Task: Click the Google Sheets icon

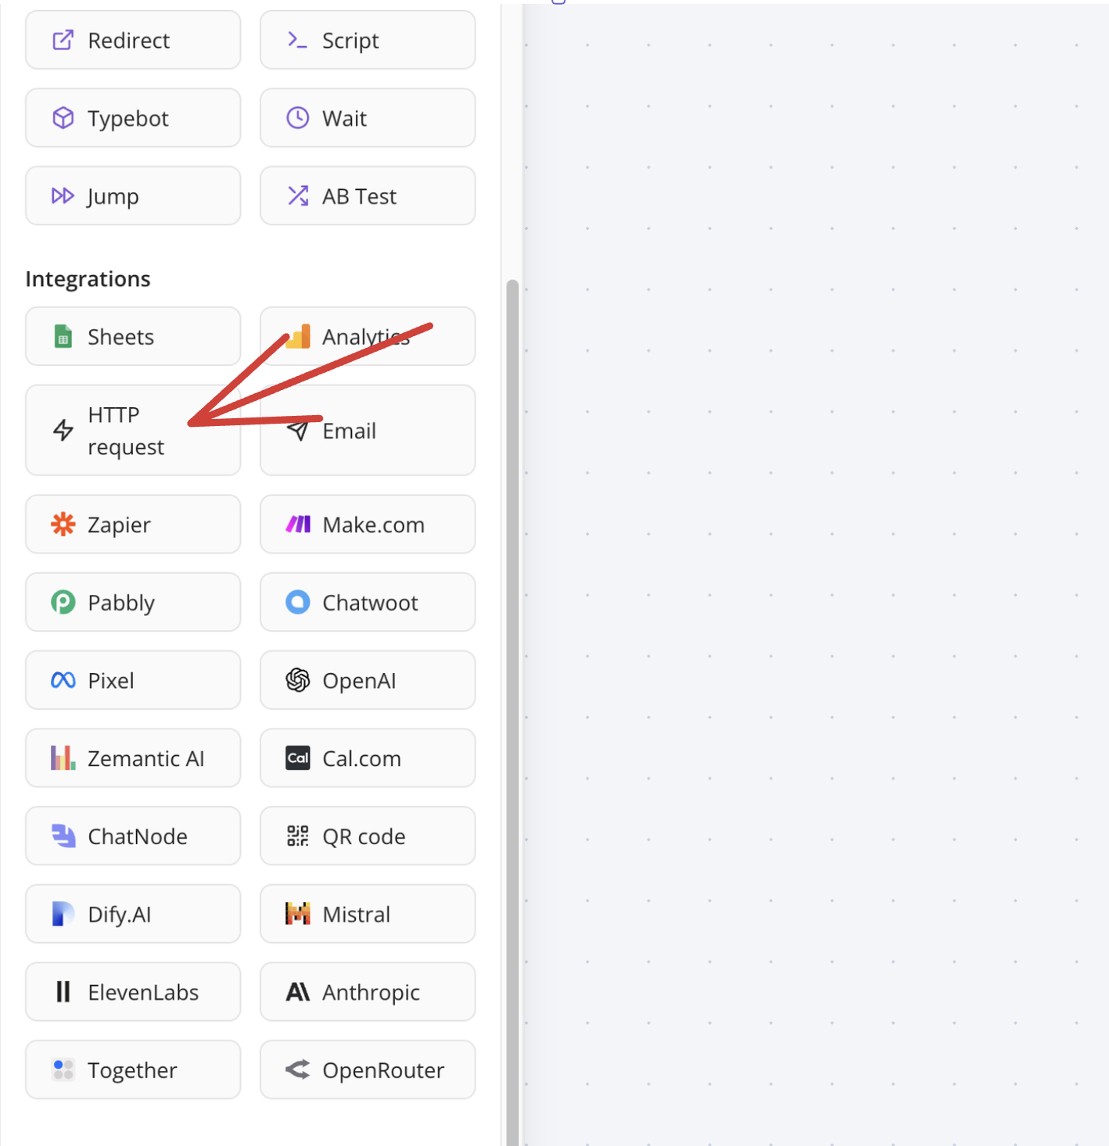Action: [63, 337]
